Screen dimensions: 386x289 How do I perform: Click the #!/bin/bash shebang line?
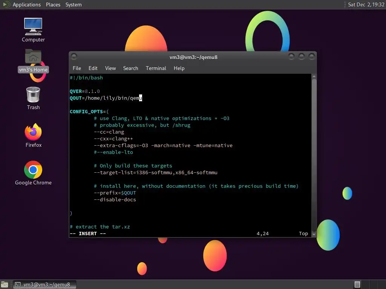click(86, 78)
